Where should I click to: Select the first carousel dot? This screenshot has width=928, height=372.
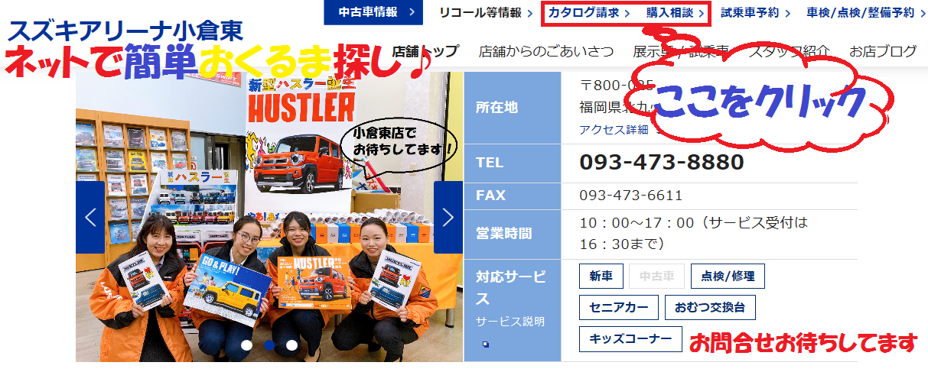tap(246, 345)
